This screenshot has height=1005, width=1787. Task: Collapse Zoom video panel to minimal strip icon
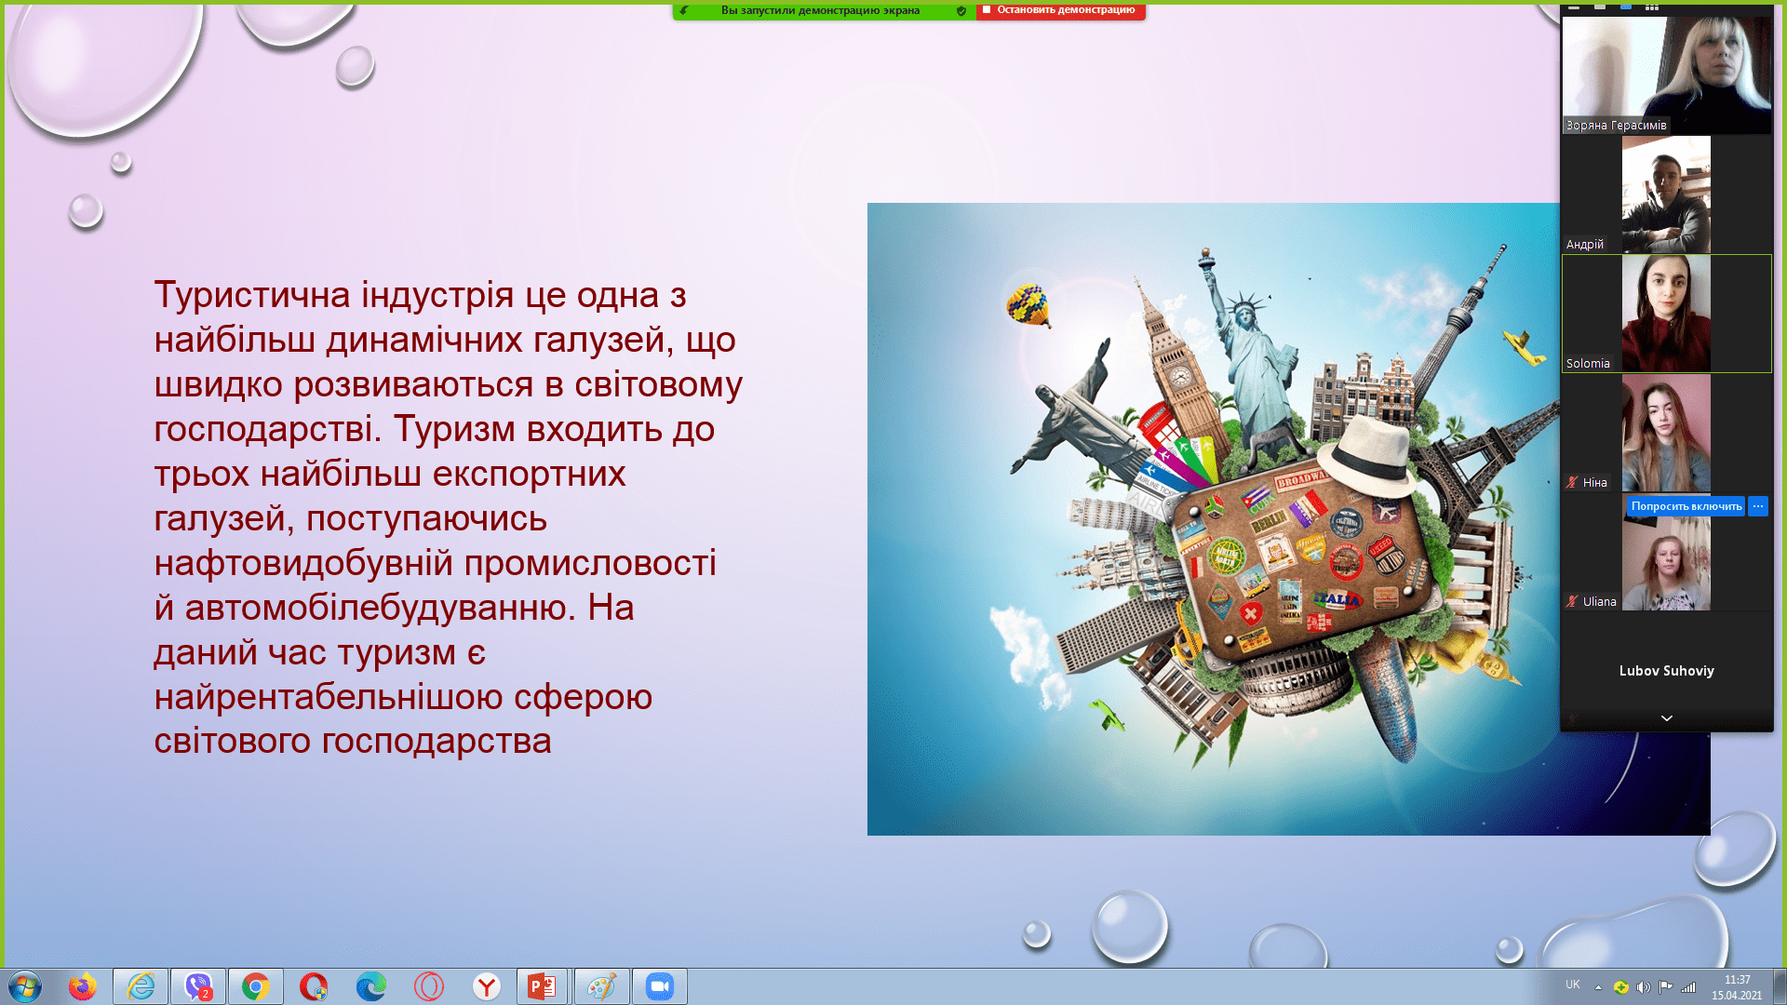[x=1574, y=7]
